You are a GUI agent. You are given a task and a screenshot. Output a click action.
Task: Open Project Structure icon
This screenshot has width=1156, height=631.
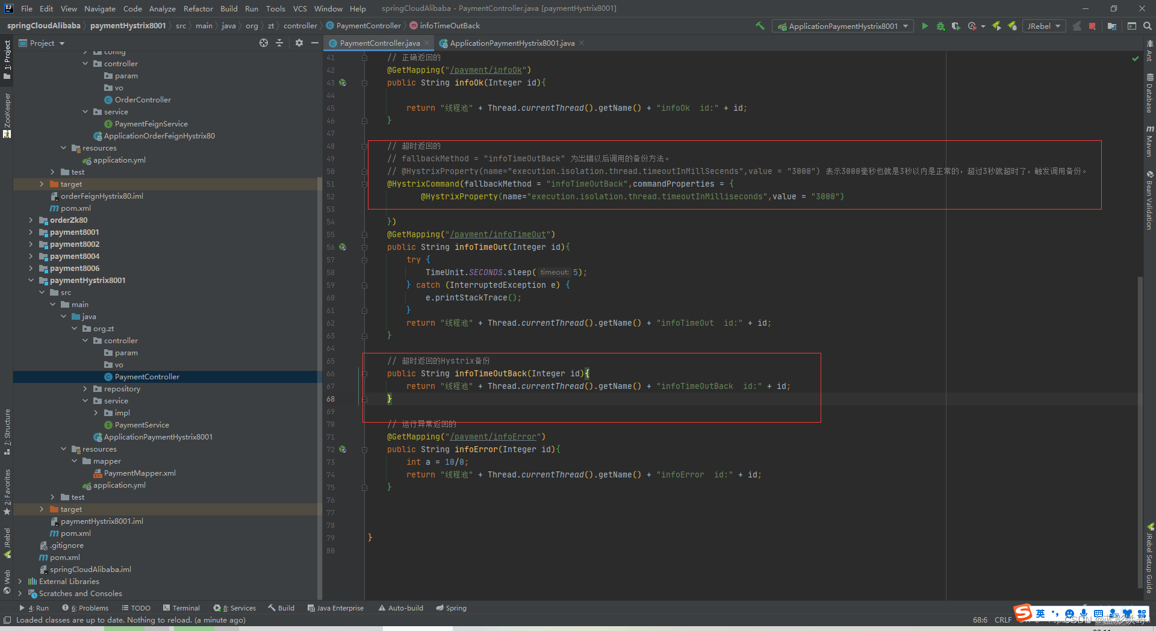click(x=1112, y=26)
